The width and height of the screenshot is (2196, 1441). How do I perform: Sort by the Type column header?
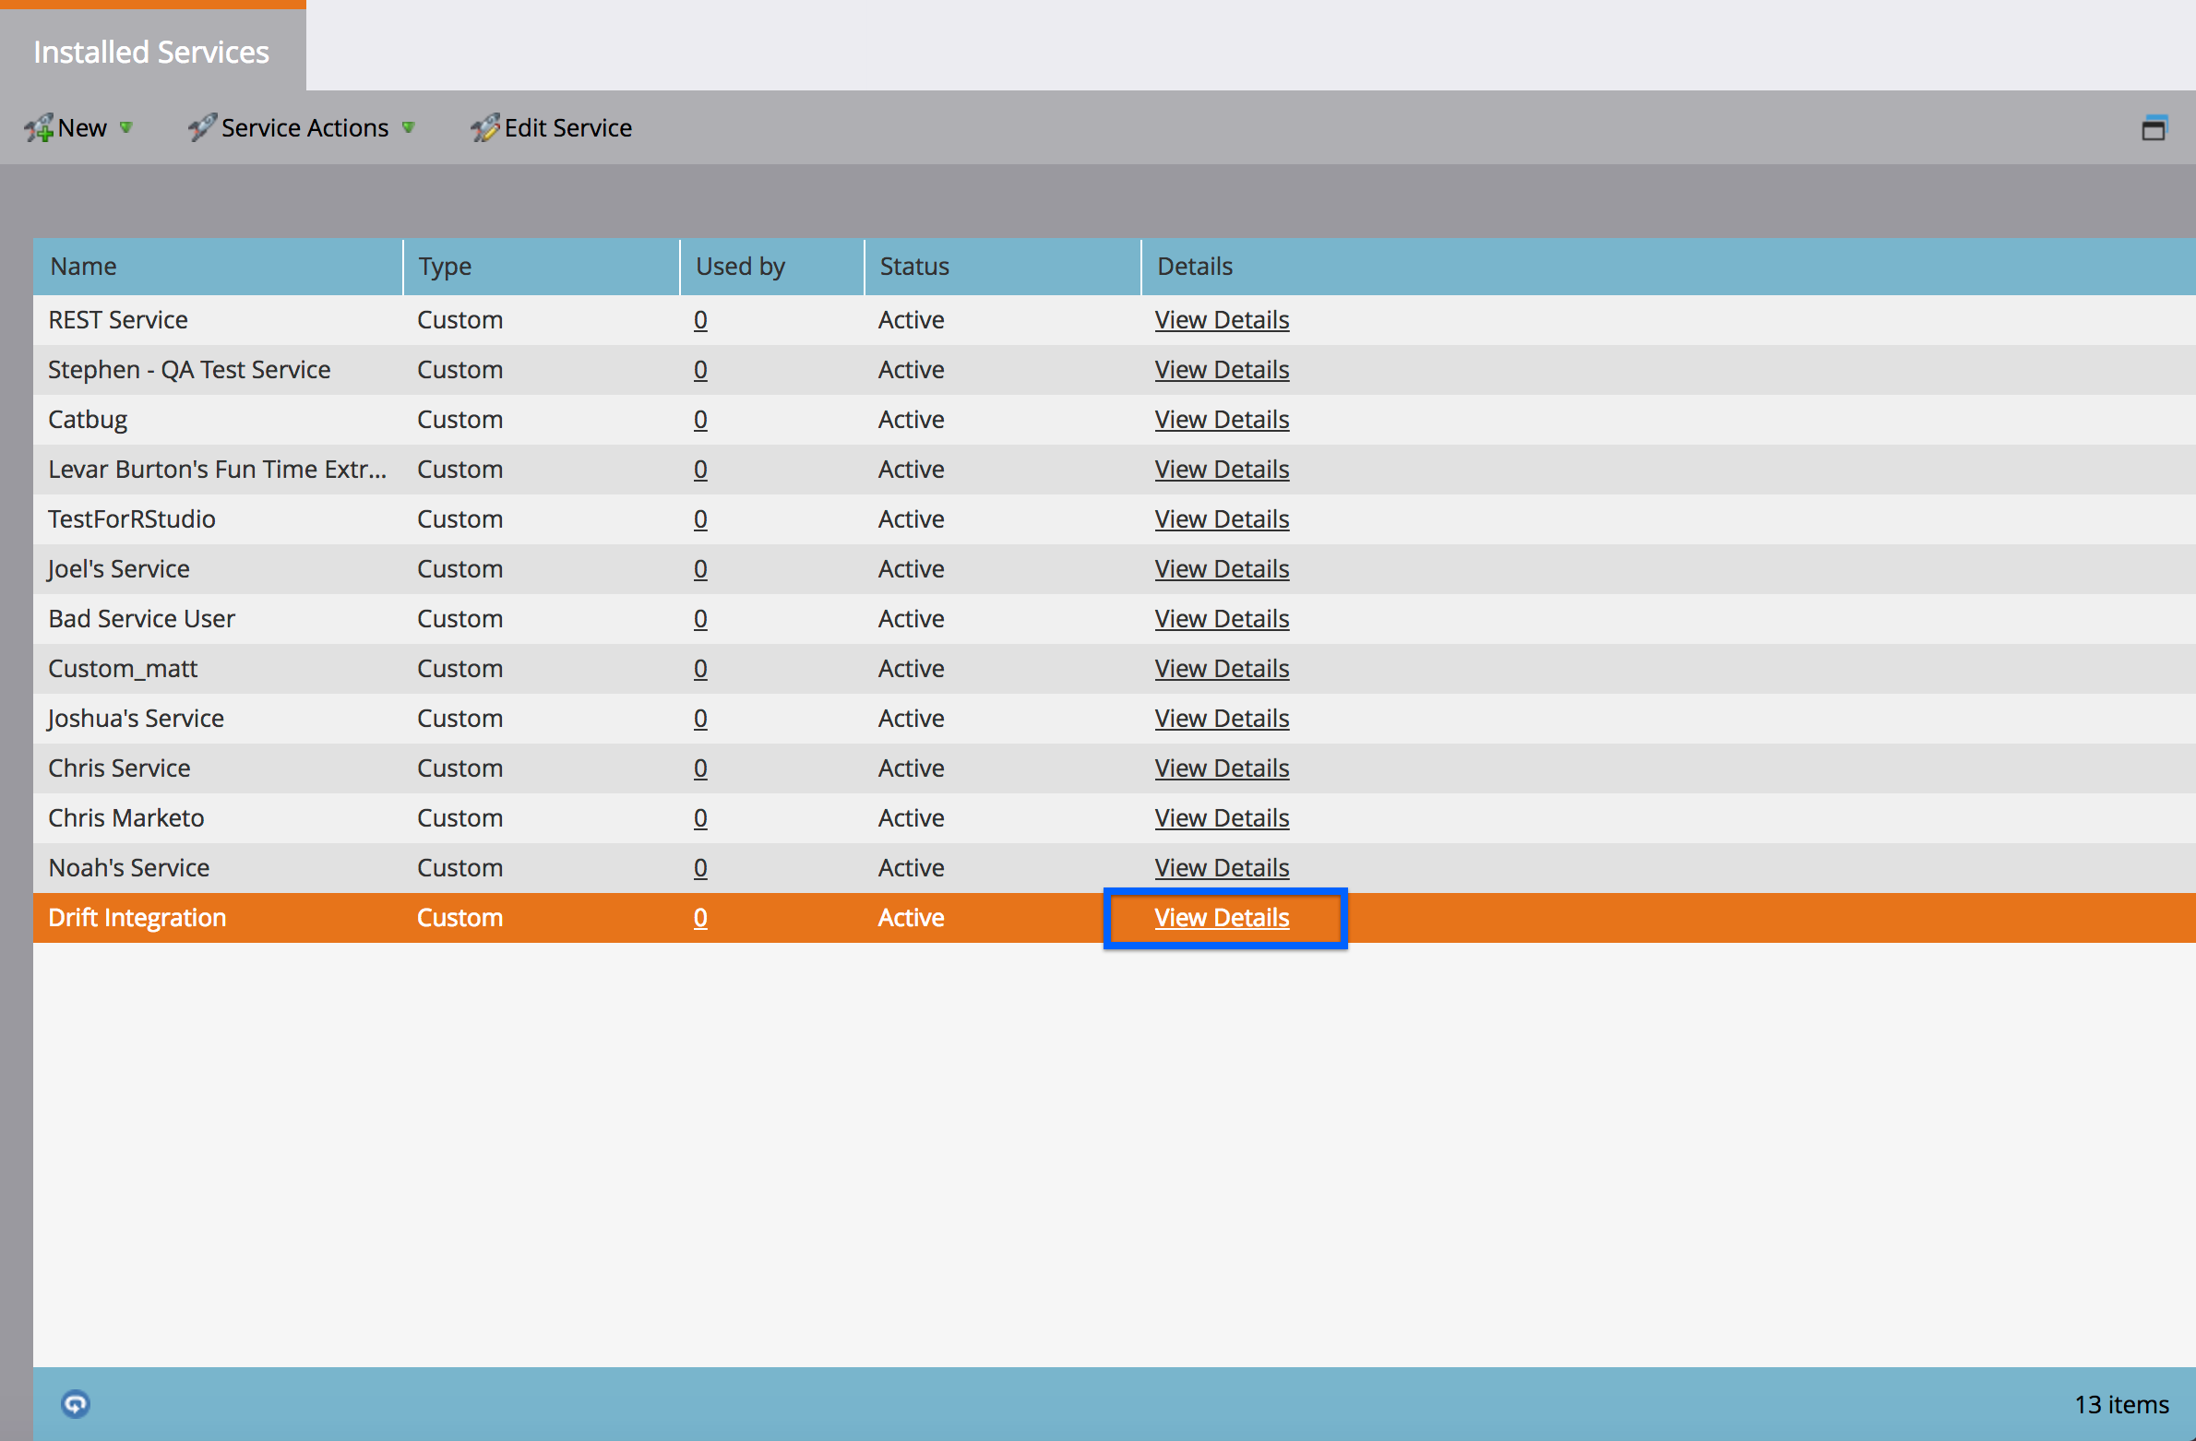click(x=542, y=267)
